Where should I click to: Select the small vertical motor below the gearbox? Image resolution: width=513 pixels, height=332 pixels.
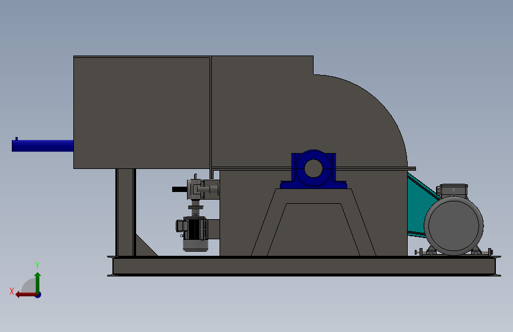[195, 234]
